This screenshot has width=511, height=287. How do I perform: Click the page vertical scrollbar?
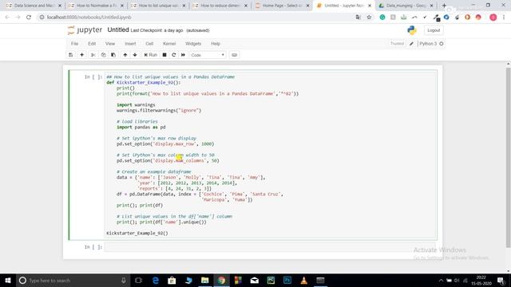(508, 157)
